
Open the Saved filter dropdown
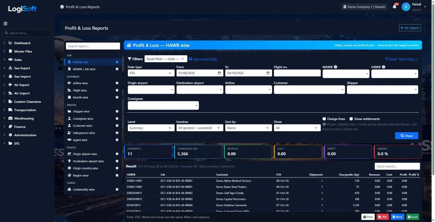coord(166,59)
